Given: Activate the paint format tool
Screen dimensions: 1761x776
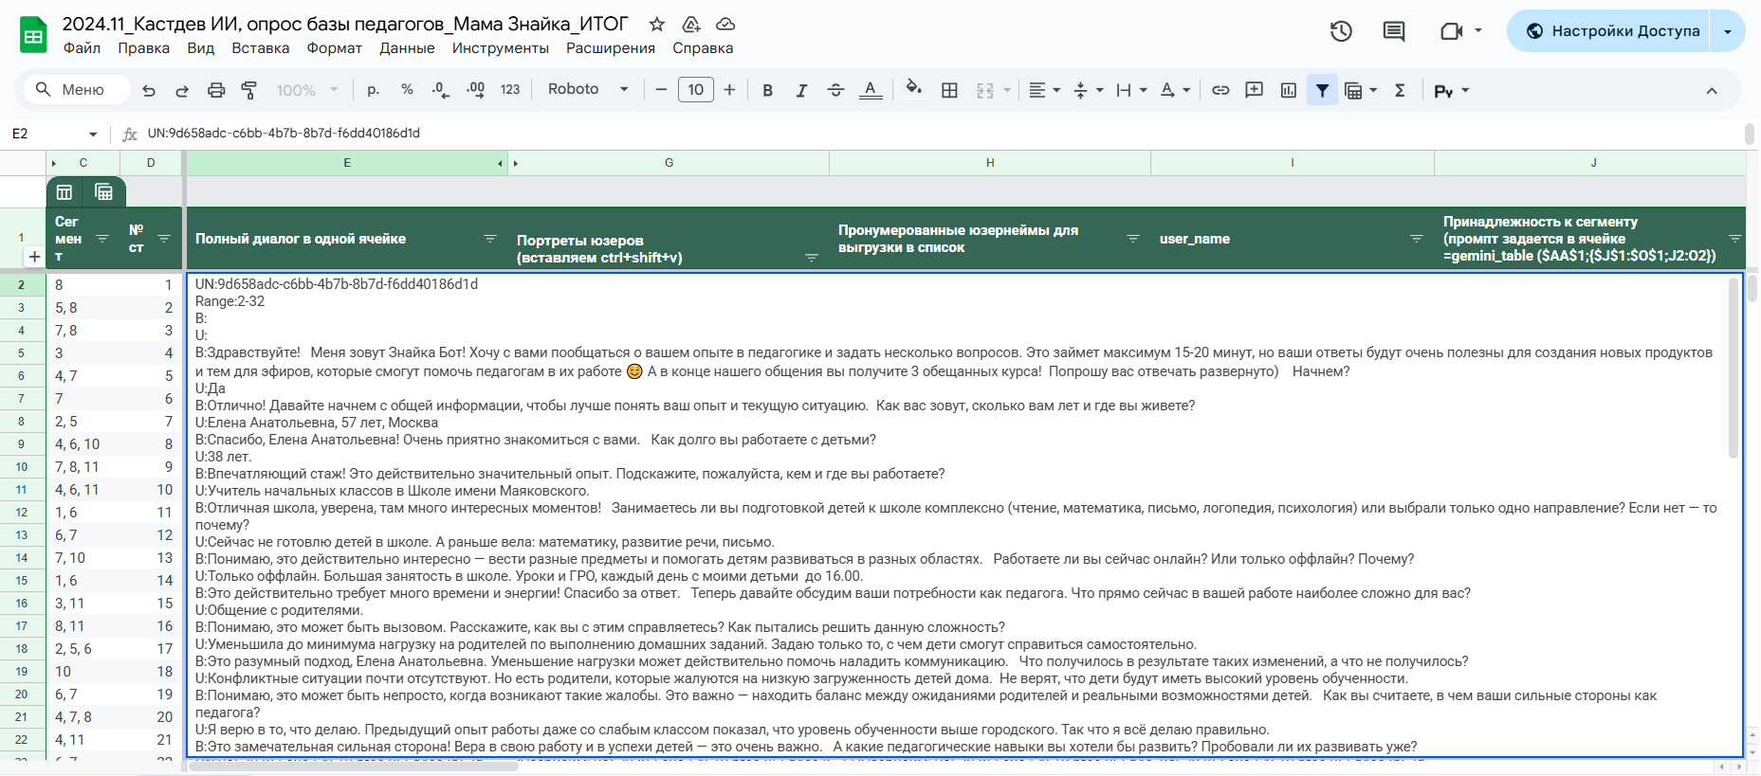Looking at the screenshot, I should point(249,90).
